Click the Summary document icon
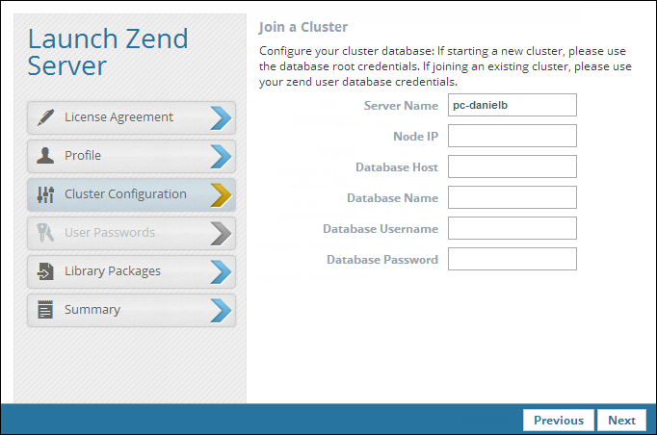 point(45,310)
